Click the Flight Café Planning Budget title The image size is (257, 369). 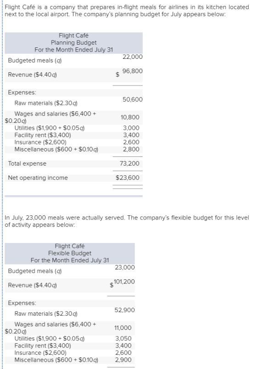click(x=74, y=43)
